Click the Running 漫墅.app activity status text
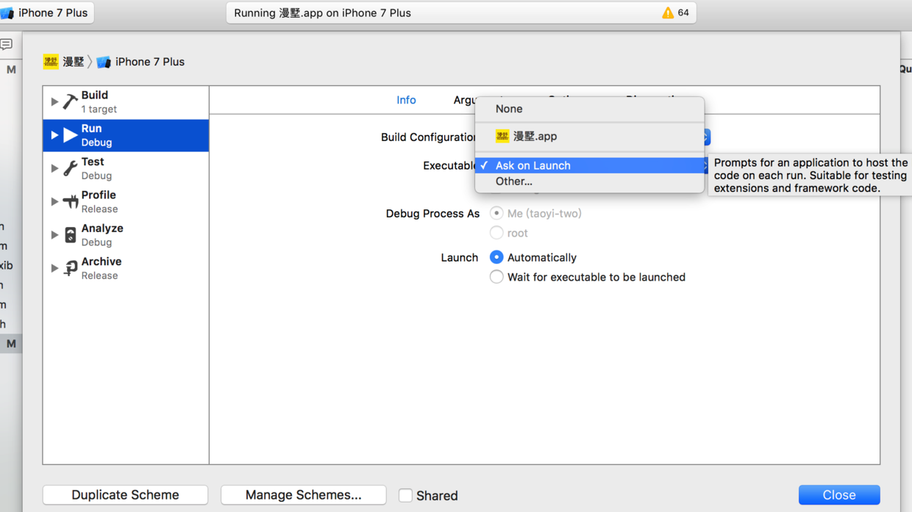912x512 pixels. click(322, 12)
